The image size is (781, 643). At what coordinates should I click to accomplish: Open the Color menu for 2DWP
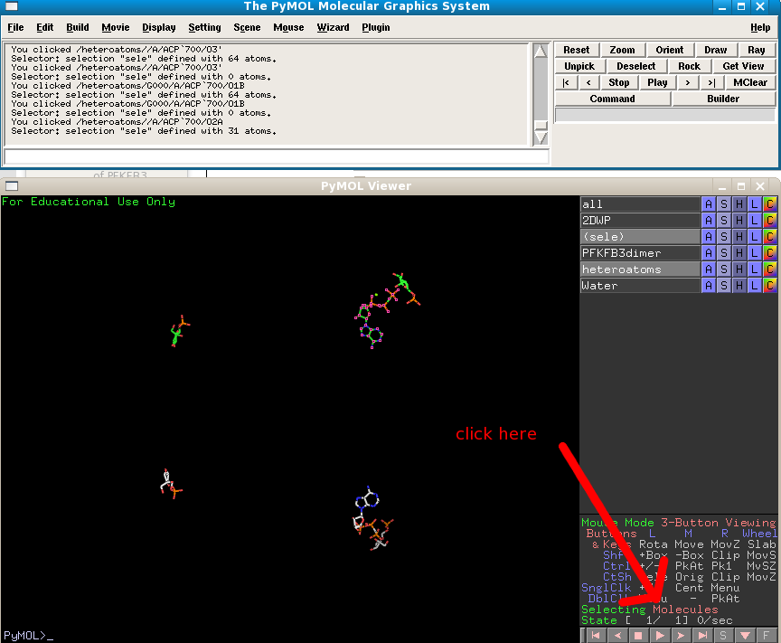770,221
